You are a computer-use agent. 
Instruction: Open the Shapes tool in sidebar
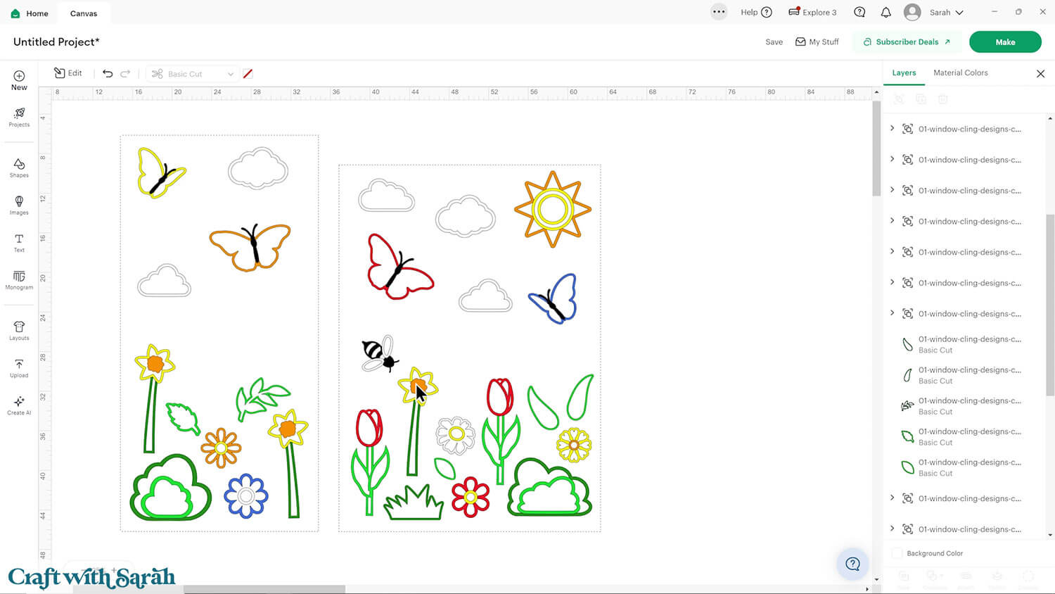pyautogui.click(x=19, y=168)
